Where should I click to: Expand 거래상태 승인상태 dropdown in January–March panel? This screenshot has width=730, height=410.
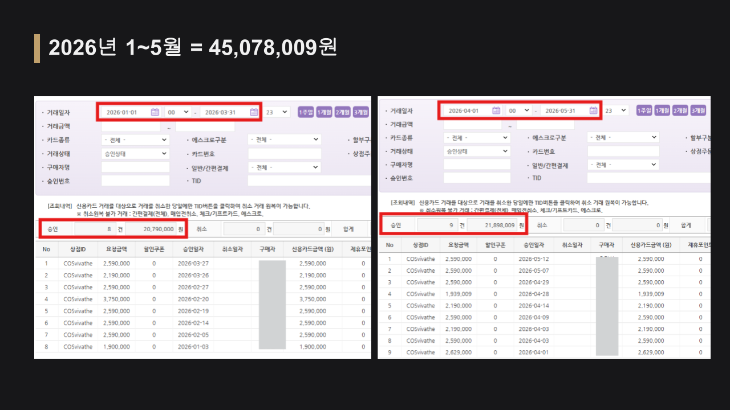point(135,154)
